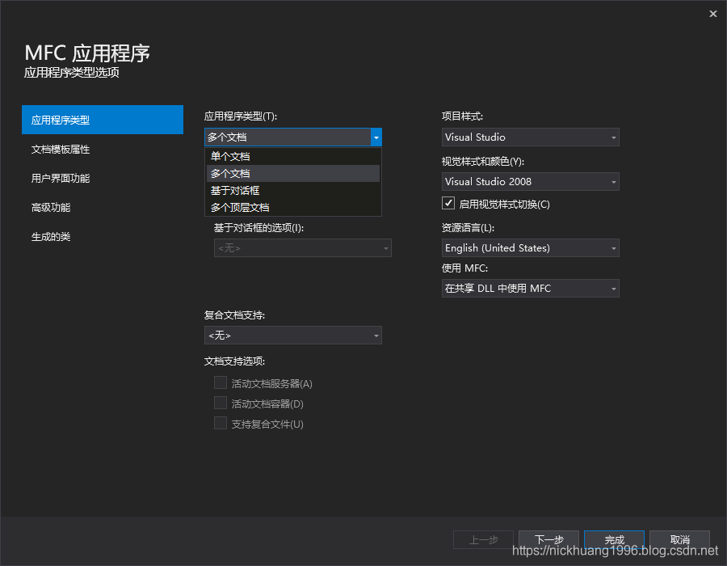This screenshot has width=727, height=566.
Task: Open the 视觉样式和颜色 dropdown
Action: 530,182
